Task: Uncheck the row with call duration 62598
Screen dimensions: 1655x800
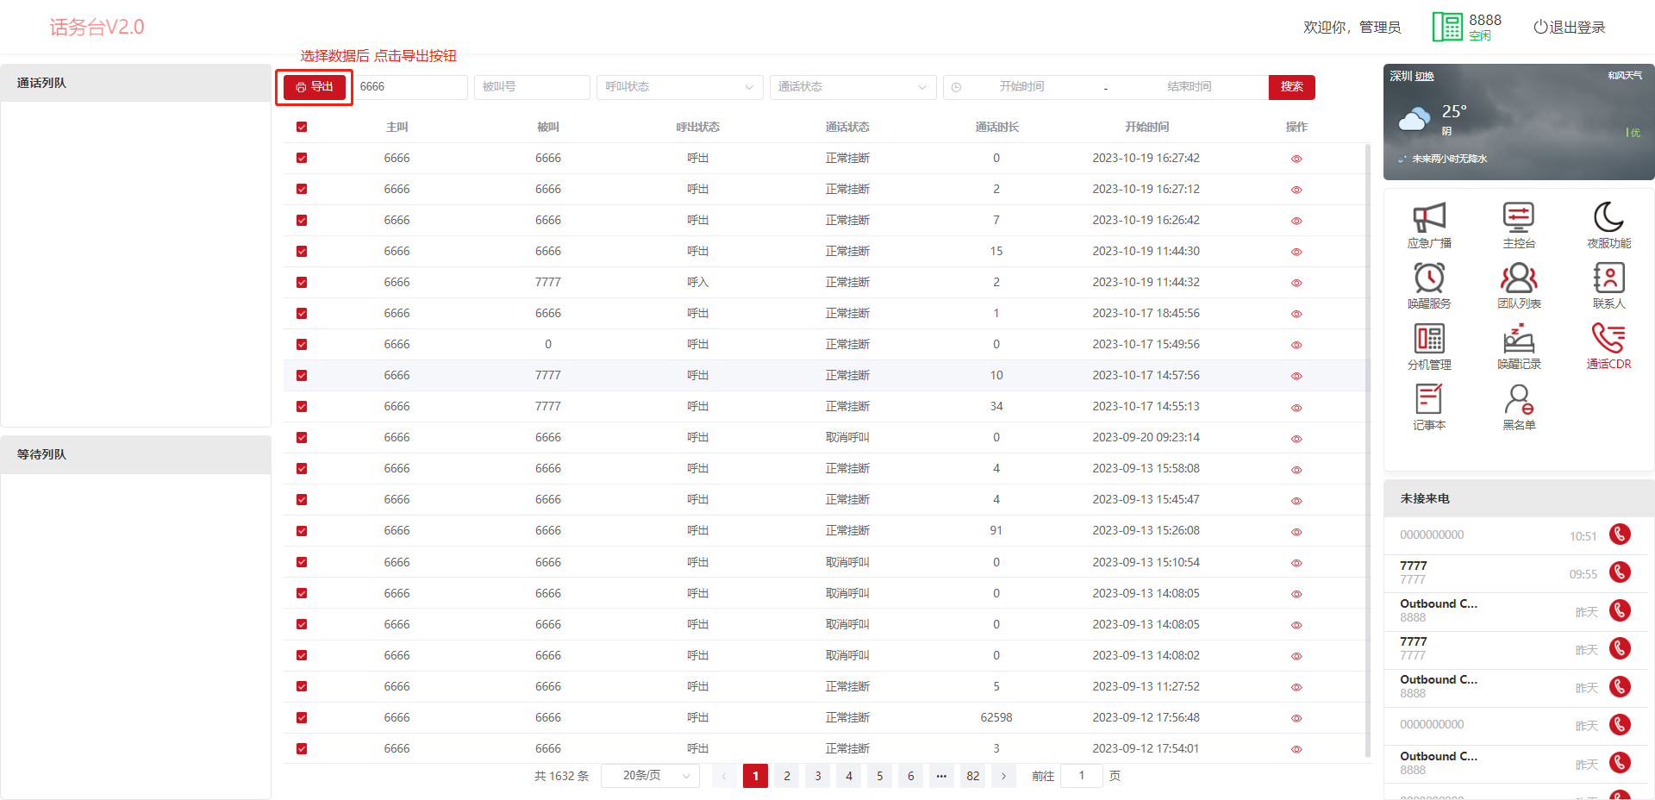Action: point(302,717)
